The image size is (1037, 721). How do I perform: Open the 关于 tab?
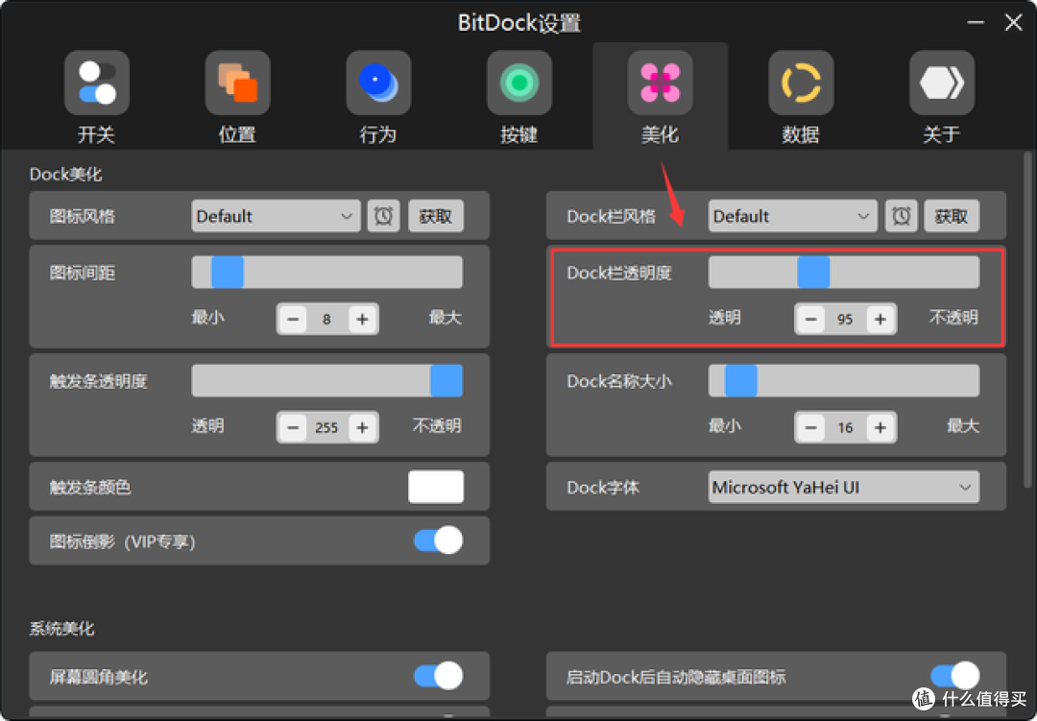tap(942, 98)
